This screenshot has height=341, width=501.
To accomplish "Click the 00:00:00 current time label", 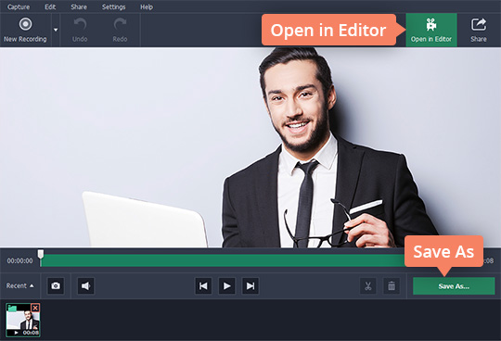I will coord(19,261).
